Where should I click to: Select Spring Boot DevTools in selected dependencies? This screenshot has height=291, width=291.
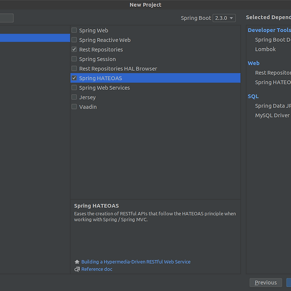pos(273,40)
